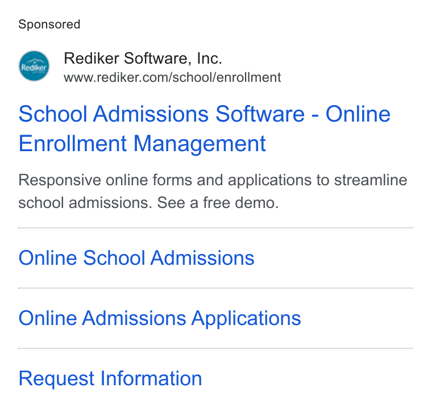Select the Online Admissions Applications sitelink

tap(160, 318)
